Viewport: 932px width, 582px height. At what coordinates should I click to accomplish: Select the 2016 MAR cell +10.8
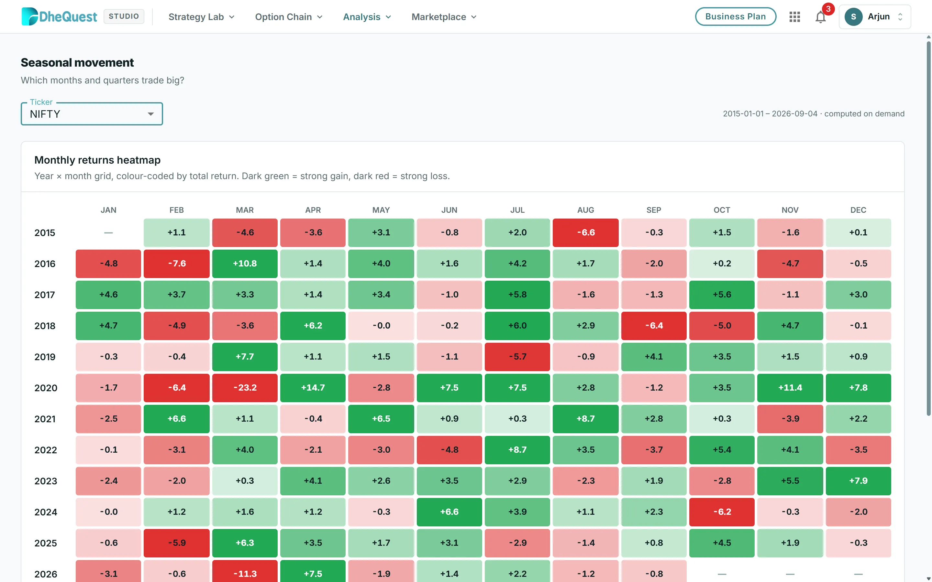[x=245, y=264]
